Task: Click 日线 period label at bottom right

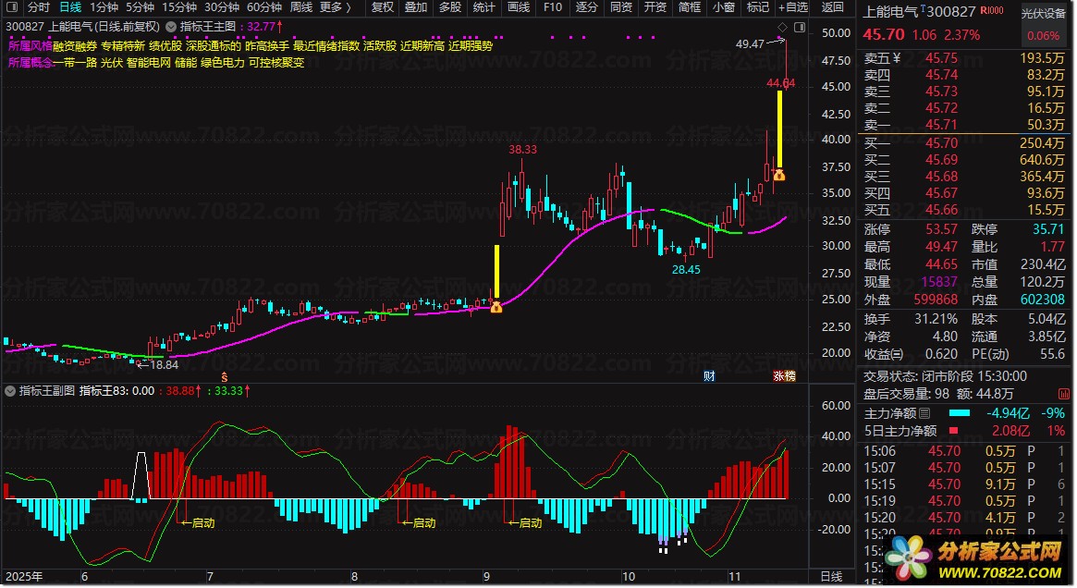Action: point(832,577)
